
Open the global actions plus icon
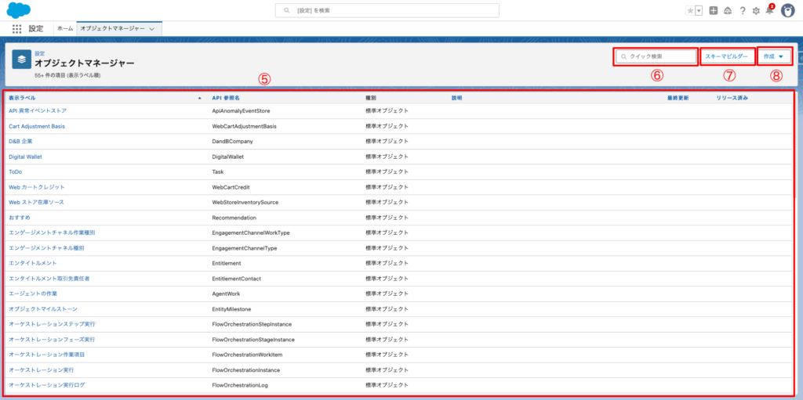(713, 11)
